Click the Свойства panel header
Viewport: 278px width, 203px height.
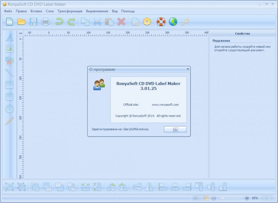click(x=242, y=33)
